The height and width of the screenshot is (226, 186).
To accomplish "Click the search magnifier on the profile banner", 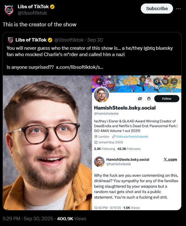I will point(165,81).
